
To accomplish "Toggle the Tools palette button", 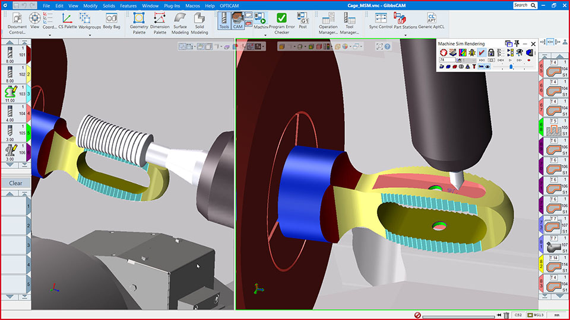I will pos(224,21).
